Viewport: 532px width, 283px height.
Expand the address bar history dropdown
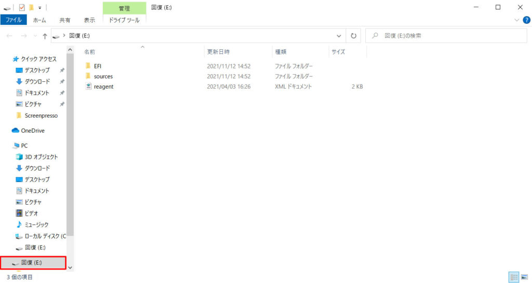click(339, 36)
